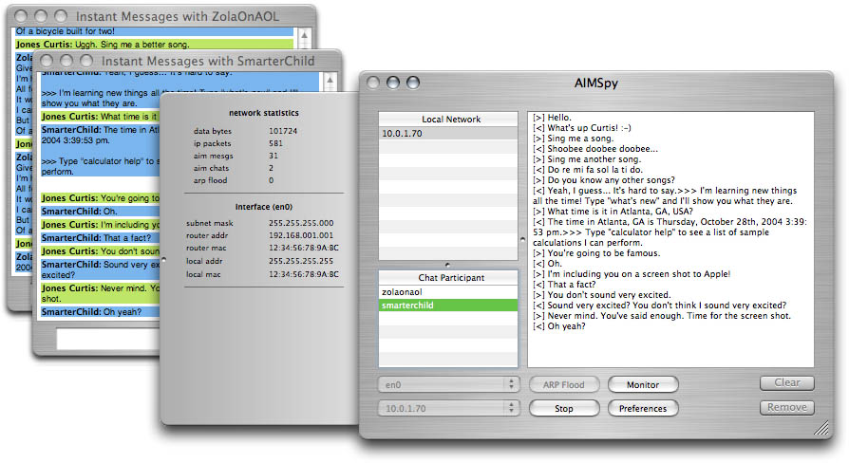The image size is (849, 463).
Task: Click '[<] Shoobee doobee doobee...' transcript line
Action: 595,149
